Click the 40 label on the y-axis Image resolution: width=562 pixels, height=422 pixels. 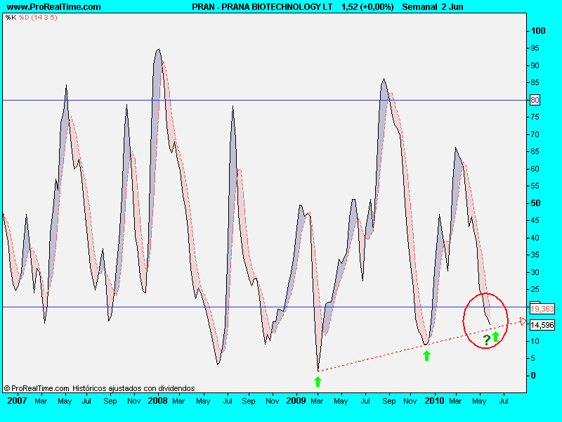pos(535,238)
